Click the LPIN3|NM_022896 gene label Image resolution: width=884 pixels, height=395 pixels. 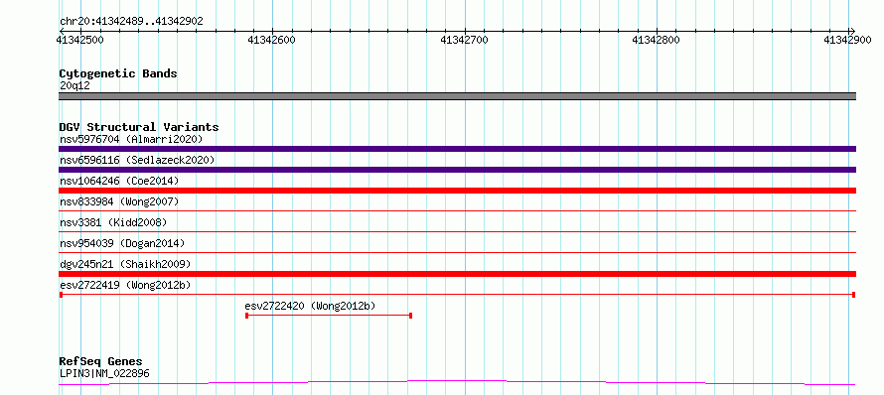(x=104, y=373)
